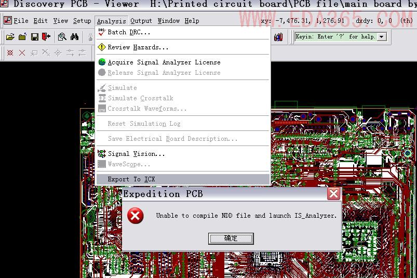Select Acquire Signal Analyzer License

click(x=183, y=62)
